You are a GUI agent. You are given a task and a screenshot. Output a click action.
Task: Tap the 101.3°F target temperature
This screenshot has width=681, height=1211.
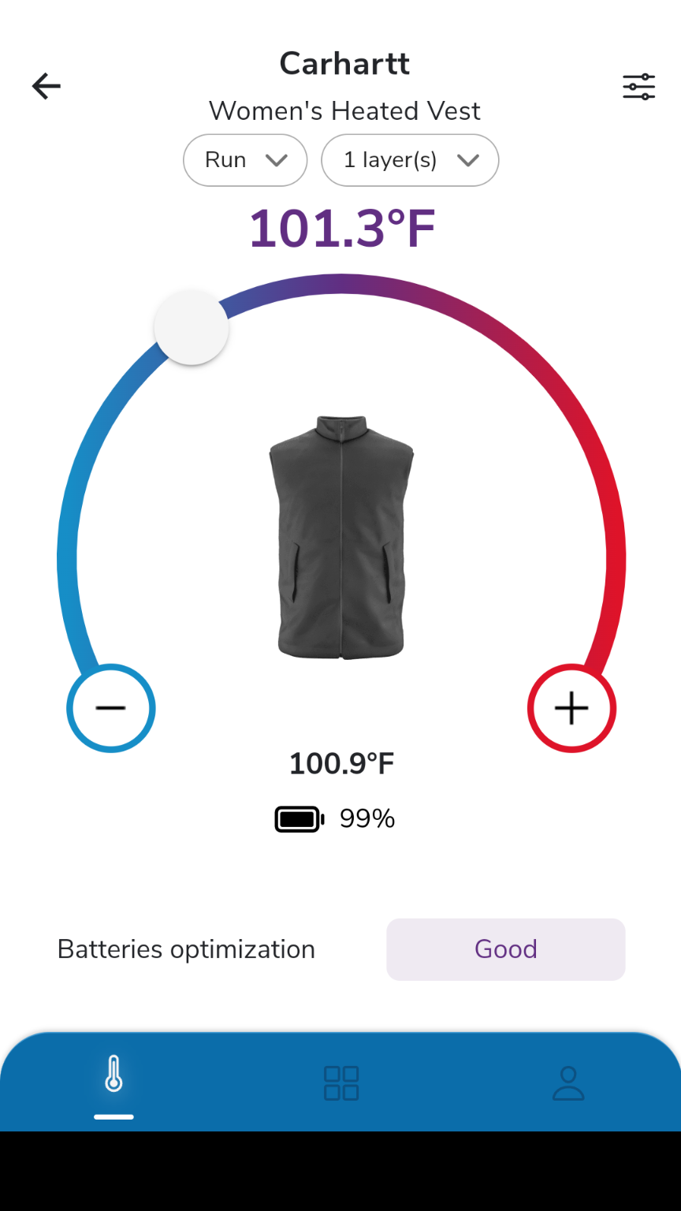click(x=342, y=229)
